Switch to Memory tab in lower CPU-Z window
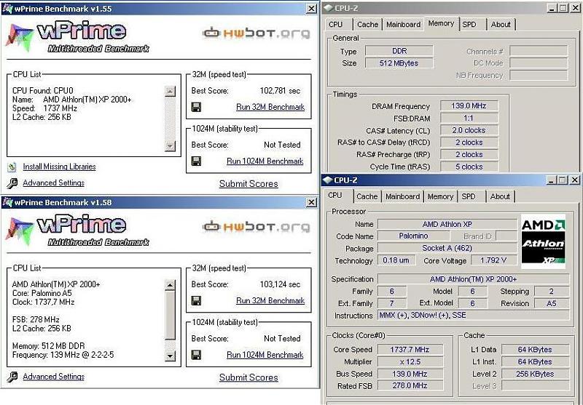Image resolution: width=583 pixels, height=405 pixels. click(440, 196)
